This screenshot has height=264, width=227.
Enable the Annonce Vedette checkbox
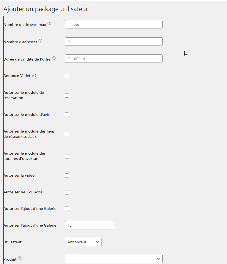67,76
